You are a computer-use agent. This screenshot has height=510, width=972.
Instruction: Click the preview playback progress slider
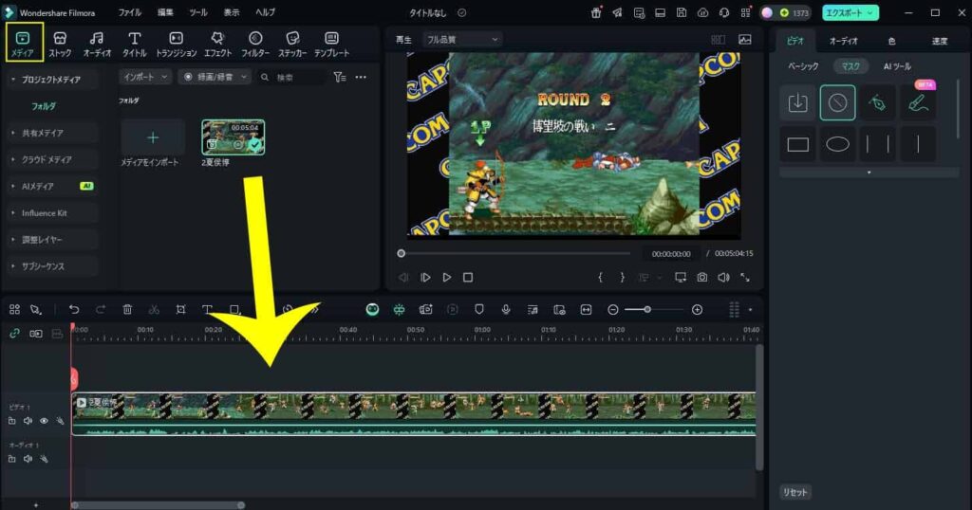pyautogui.click(x=514, y=253)
